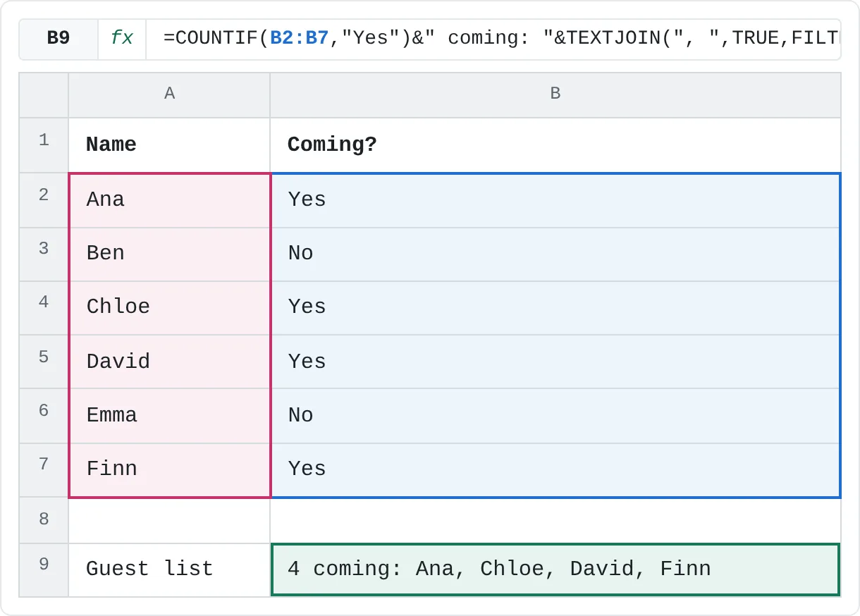
Task: Select the cell containing 'Ben'
Action: click(x=169, y=254)
